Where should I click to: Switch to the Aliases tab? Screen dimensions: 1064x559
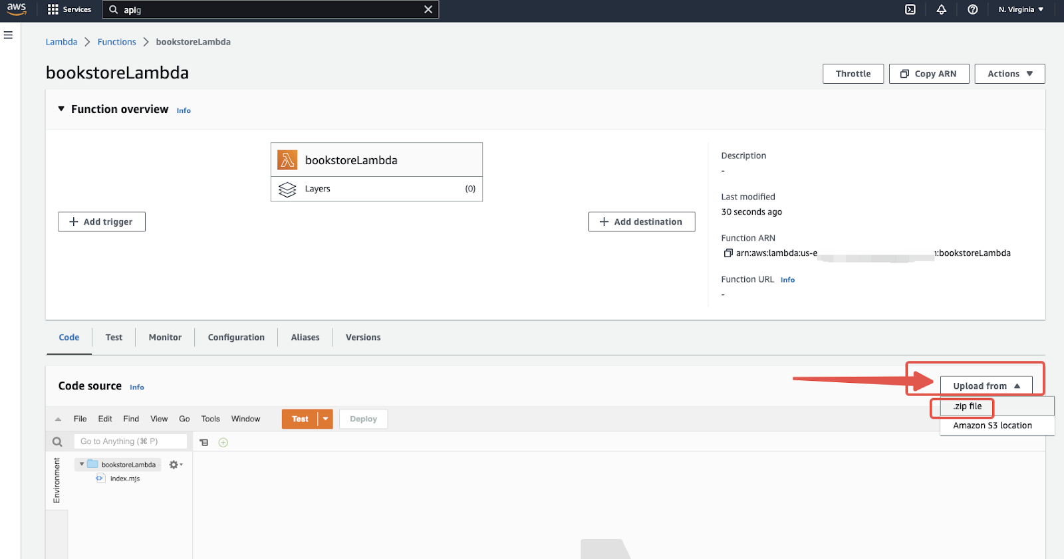pos(305,338)
